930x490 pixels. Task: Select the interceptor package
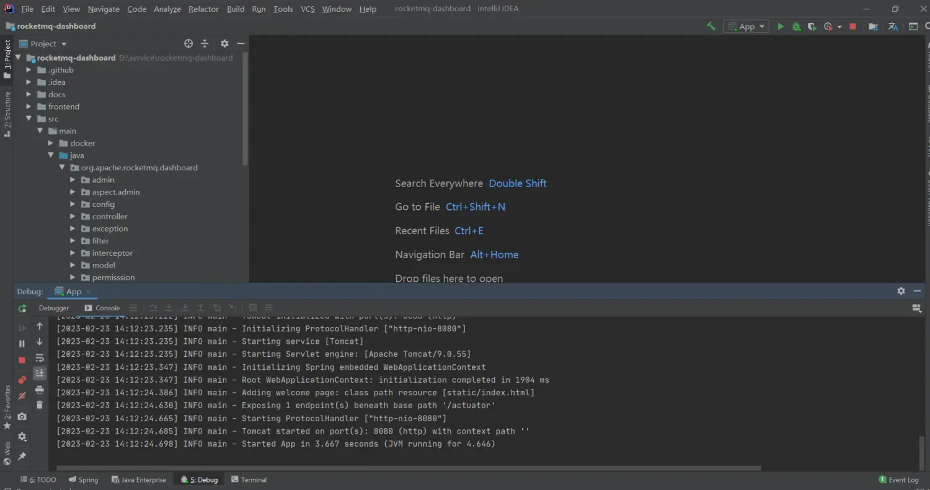click(112, 253)
